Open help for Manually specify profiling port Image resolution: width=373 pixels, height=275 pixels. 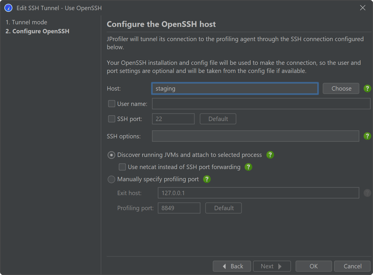[207, 179]
